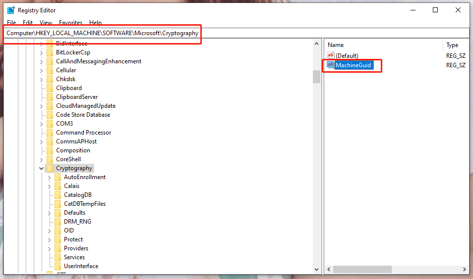Click the OID folder icon
Image resolution: width=473 pixels, height=279 pixels.
tap(58, 230)
